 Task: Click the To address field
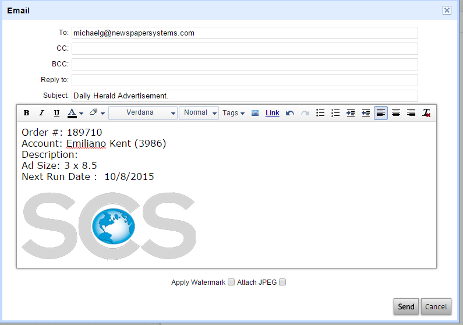[x=245, y=33]
